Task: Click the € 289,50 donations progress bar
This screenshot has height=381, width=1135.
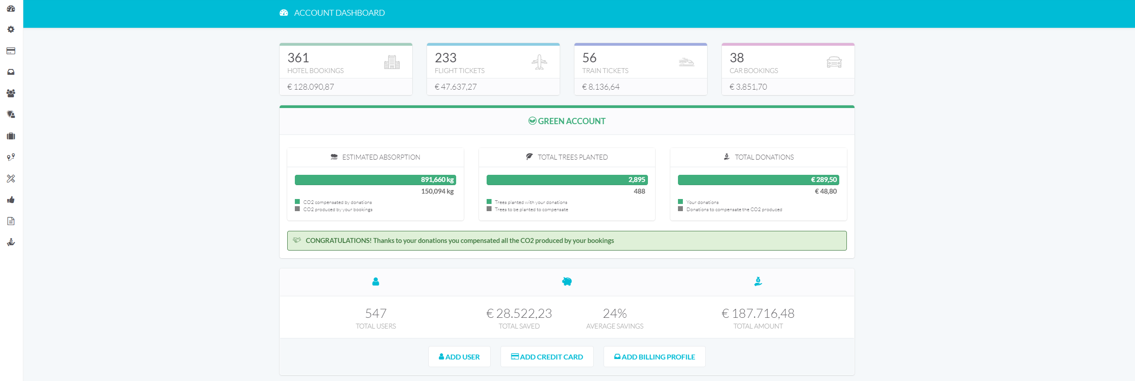Action: [759, 180]
